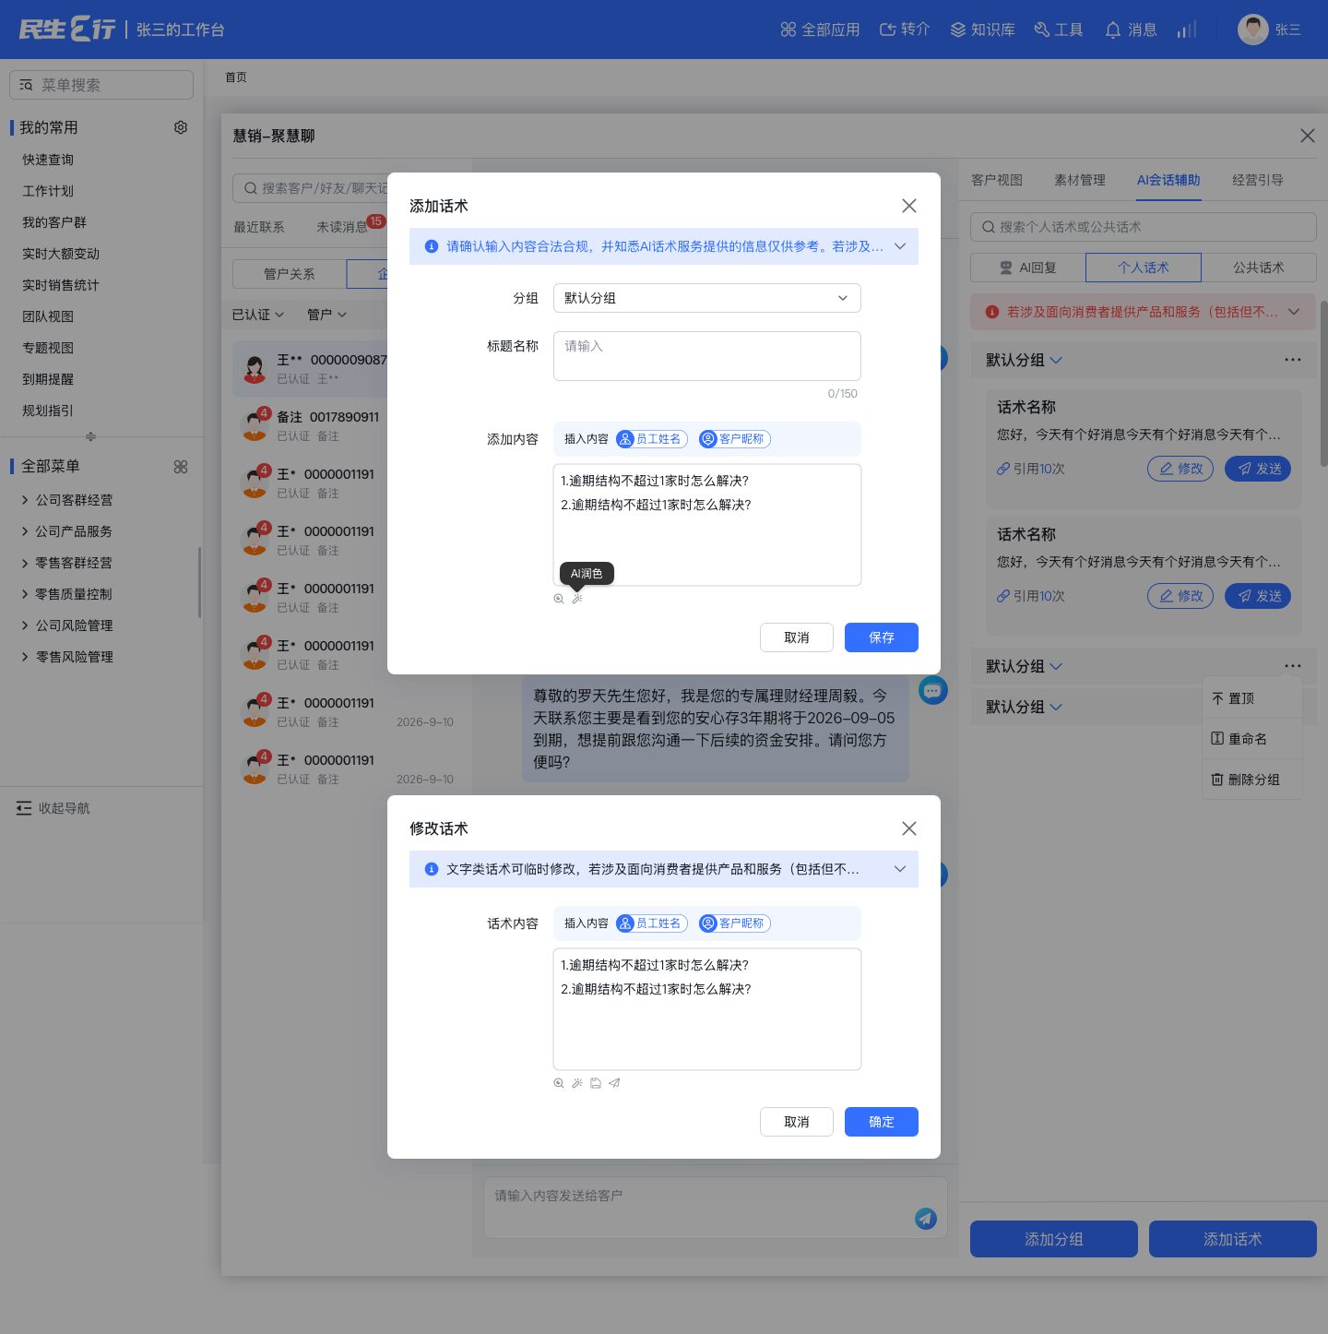
Task: Switch to 素材管理 tab
Action: pos(1080,180)
